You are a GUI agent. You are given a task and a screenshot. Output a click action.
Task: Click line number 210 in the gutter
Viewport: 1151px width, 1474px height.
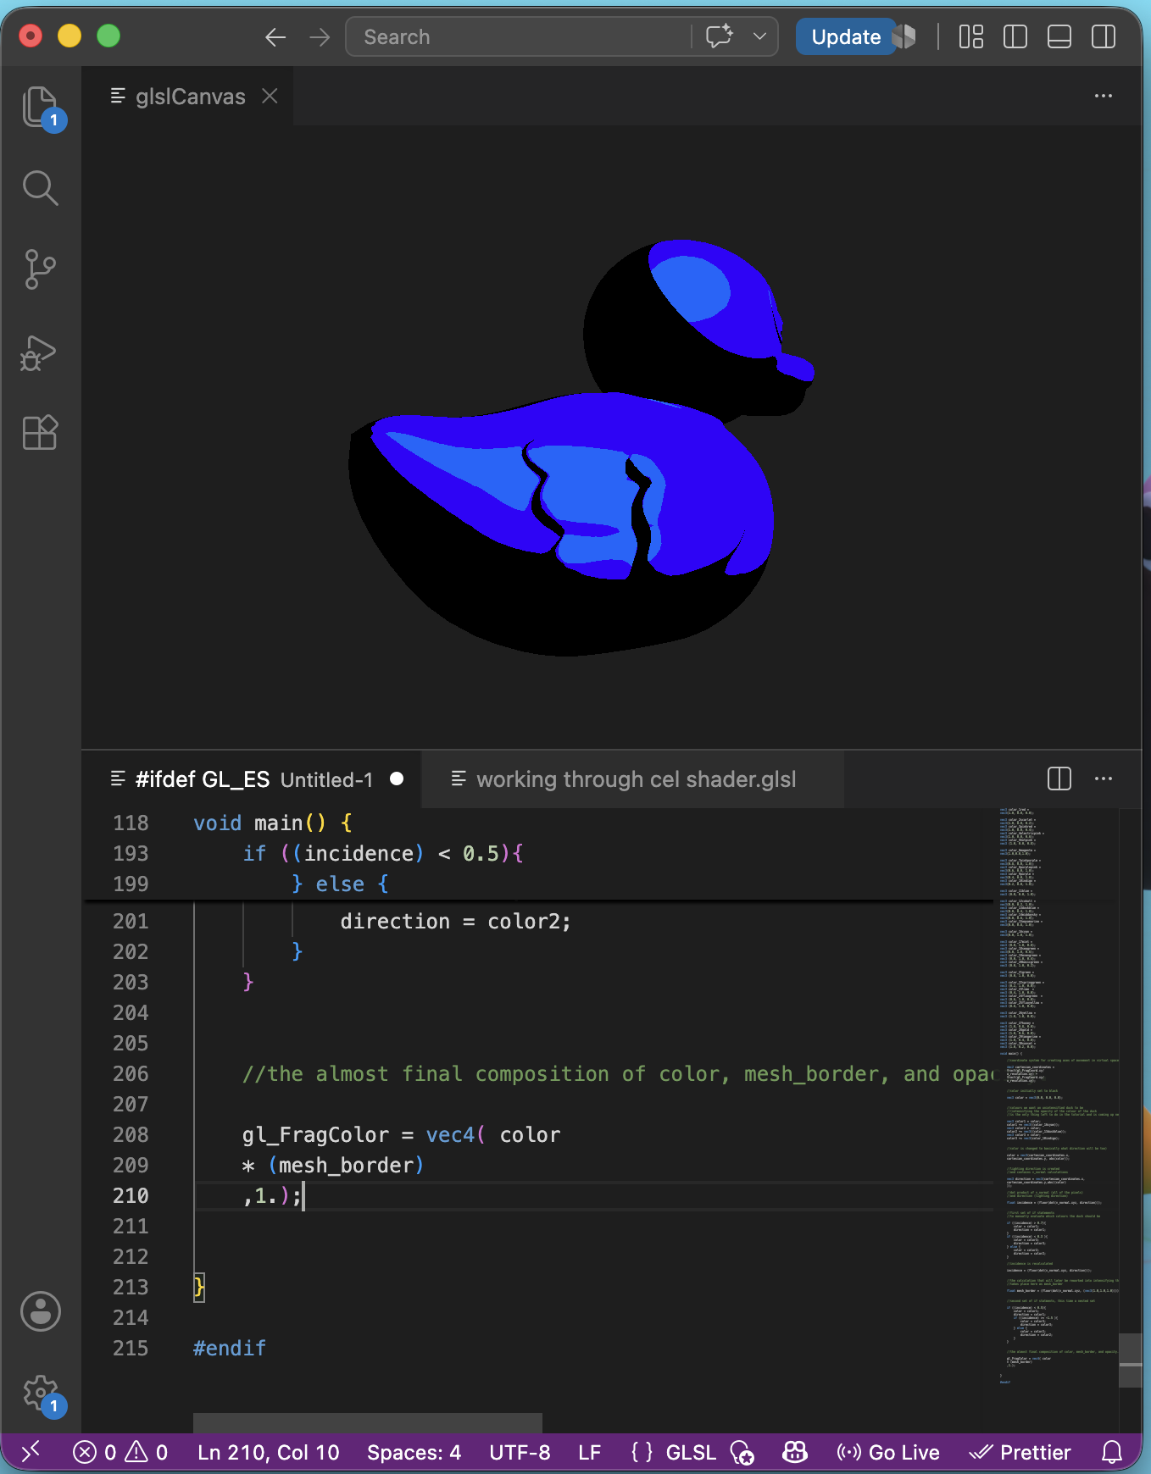[131, 1196]
